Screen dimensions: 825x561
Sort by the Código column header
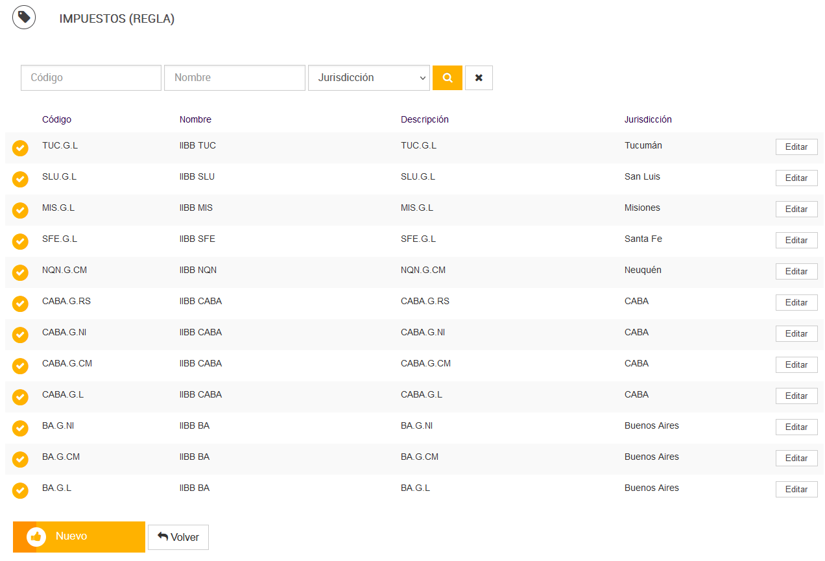57,119
